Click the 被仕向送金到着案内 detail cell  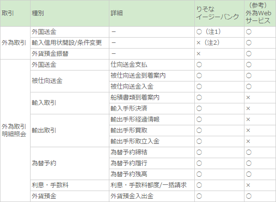point(152,76)
